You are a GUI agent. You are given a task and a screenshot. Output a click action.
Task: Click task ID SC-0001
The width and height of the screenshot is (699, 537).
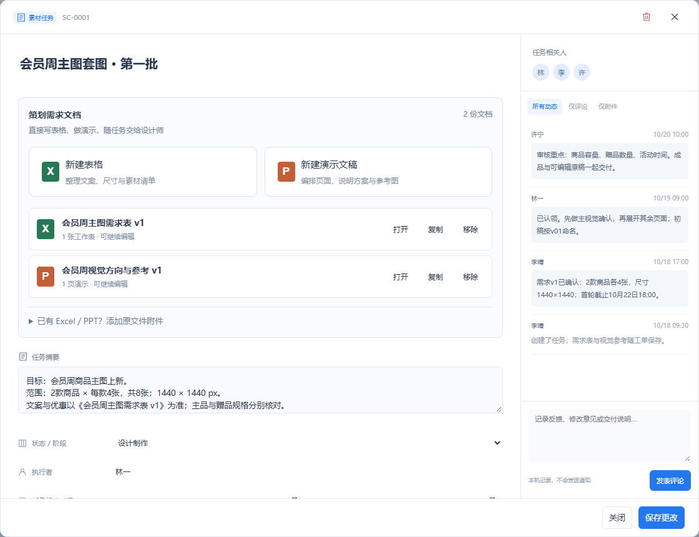[76, 17]
